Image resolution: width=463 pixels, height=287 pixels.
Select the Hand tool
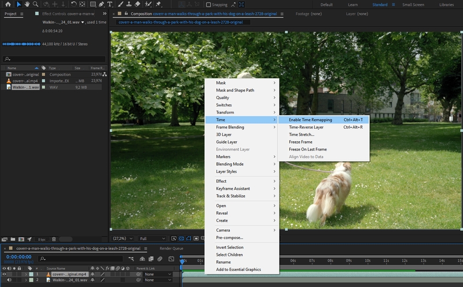pos(27,4)
